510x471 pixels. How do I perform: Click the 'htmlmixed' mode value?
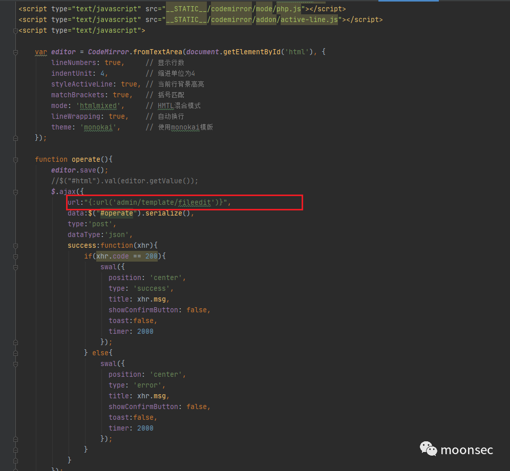pyautogui.click(x=98, y=105)
